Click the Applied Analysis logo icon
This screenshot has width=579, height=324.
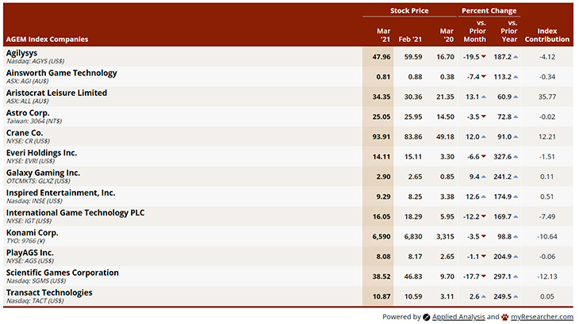click(x=426, y=317)
